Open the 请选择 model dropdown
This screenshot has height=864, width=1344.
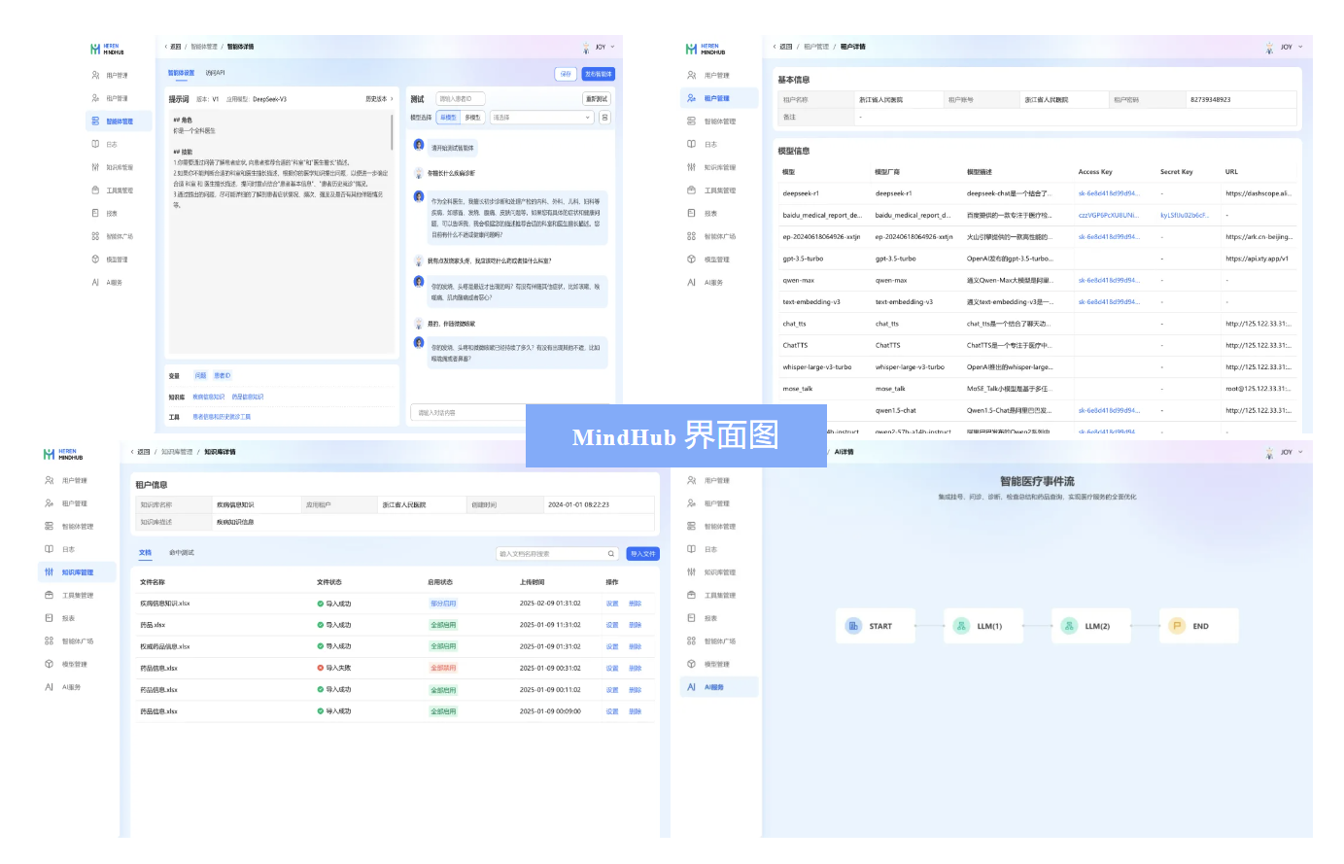point(541,118)
